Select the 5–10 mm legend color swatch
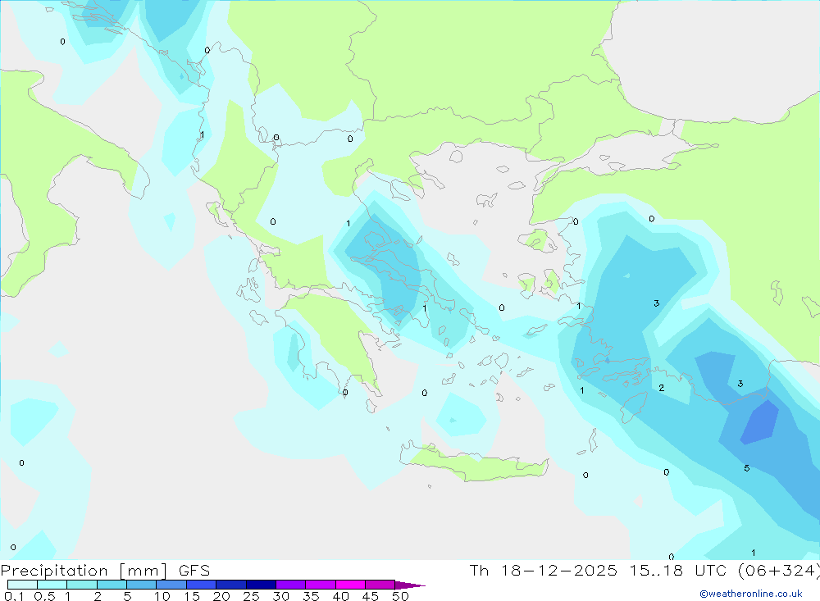This screenshot has width=820, height=601. [142, 585]
